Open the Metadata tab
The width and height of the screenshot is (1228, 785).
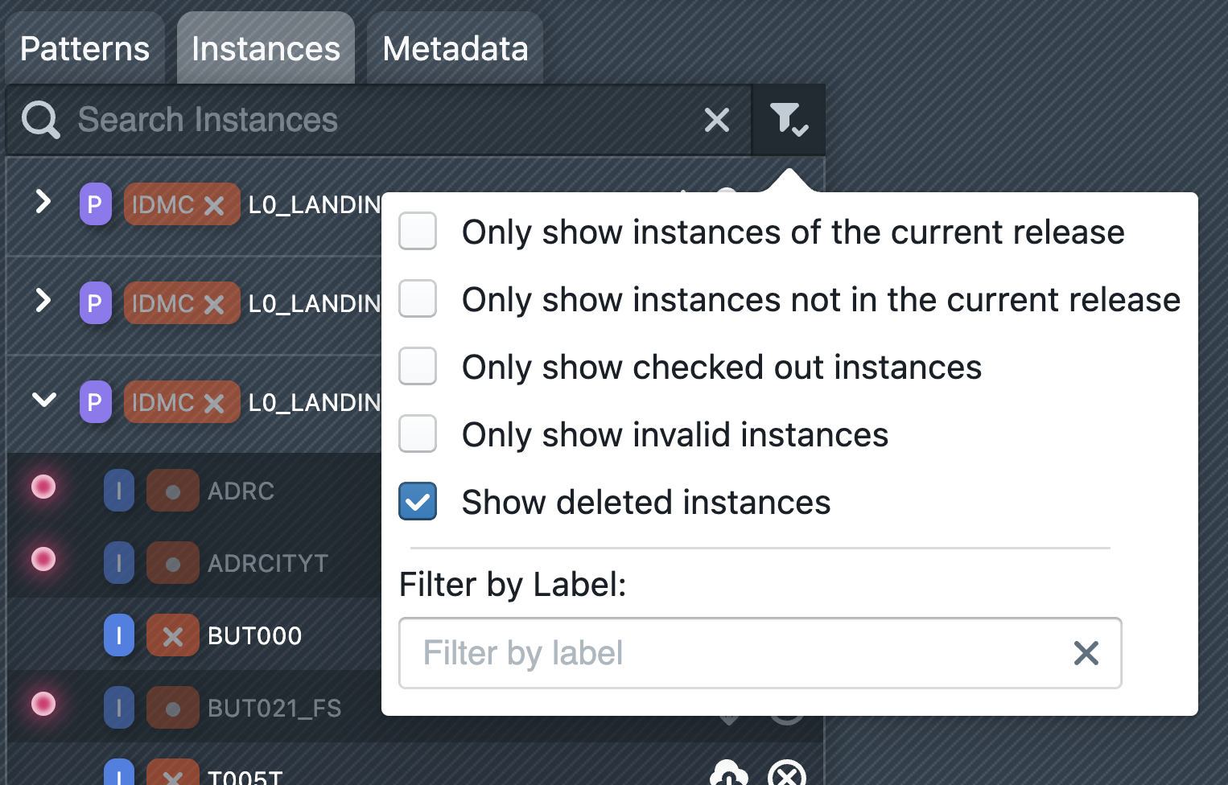pos(455,49)
